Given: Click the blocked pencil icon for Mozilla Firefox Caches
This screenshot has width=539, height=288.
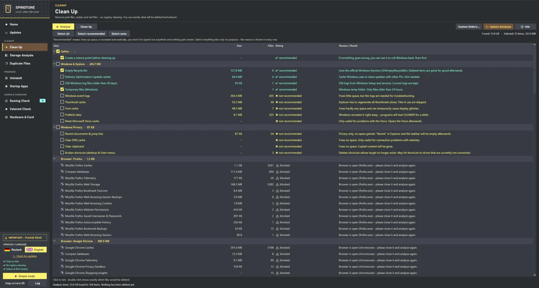Looking at the screenshot, I should (62, 165).
